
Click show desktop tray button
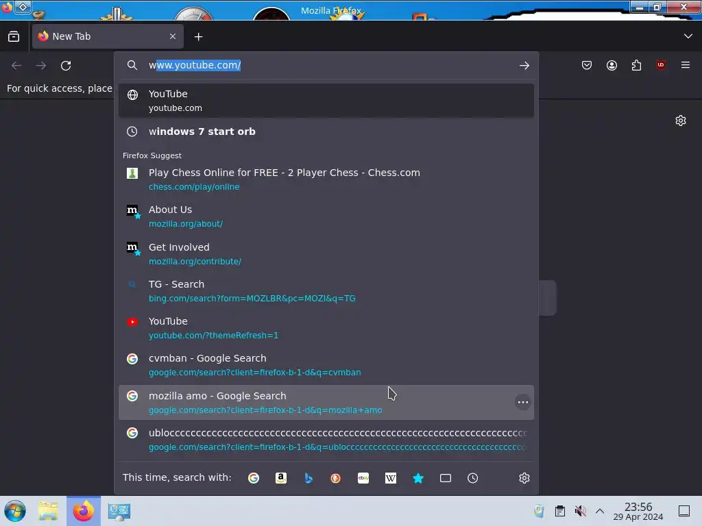pos(684,511)
